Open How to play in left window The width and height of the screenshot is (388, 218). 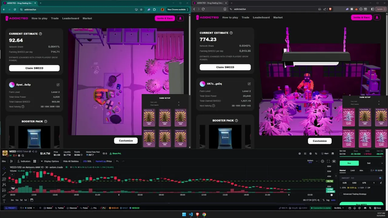click(x=39, y=18)
